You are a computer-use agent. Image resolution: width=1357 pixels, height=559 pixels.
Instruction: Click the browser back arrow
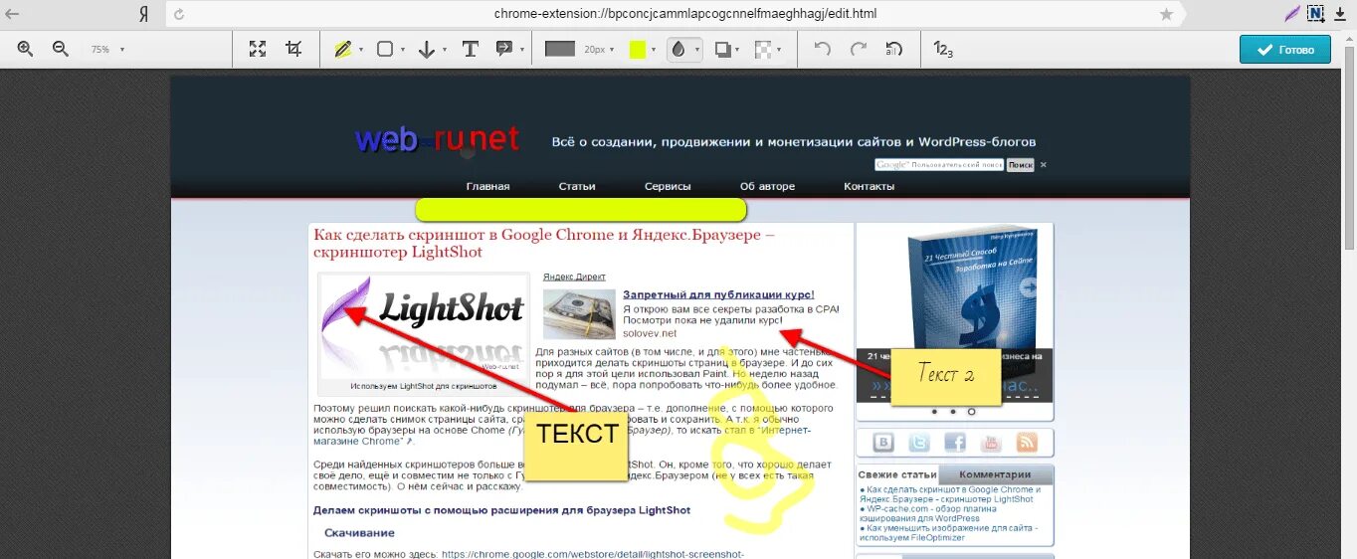12,14
